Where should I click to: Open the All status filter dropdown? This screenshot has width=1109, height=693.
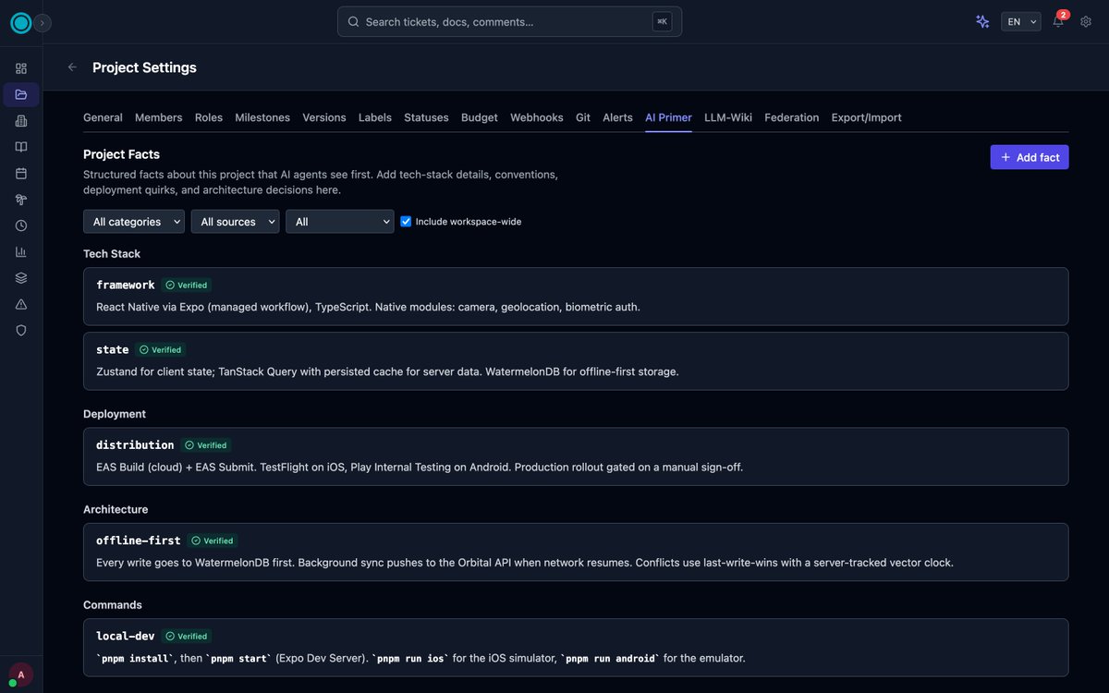(x=340, y=222)
